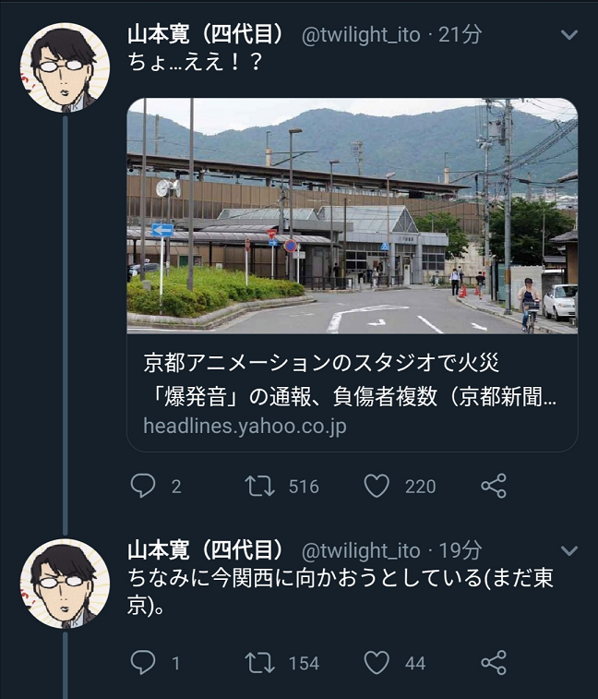The height and width of the screenshot is (699, 598).
Task: Retweet the tweet showing 516 retweets
Action: pos(260,486)
